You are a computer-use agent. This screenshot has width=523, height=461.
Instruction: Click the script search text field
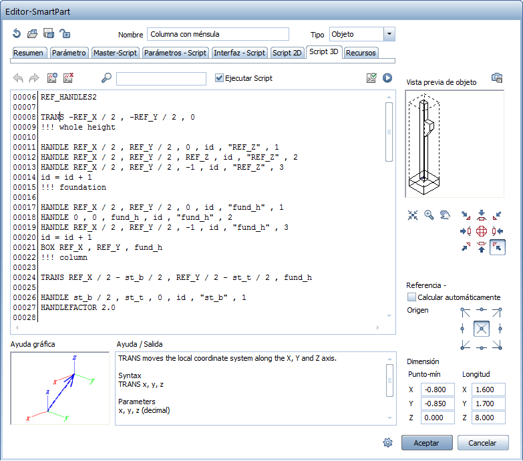tap(161, 78)
